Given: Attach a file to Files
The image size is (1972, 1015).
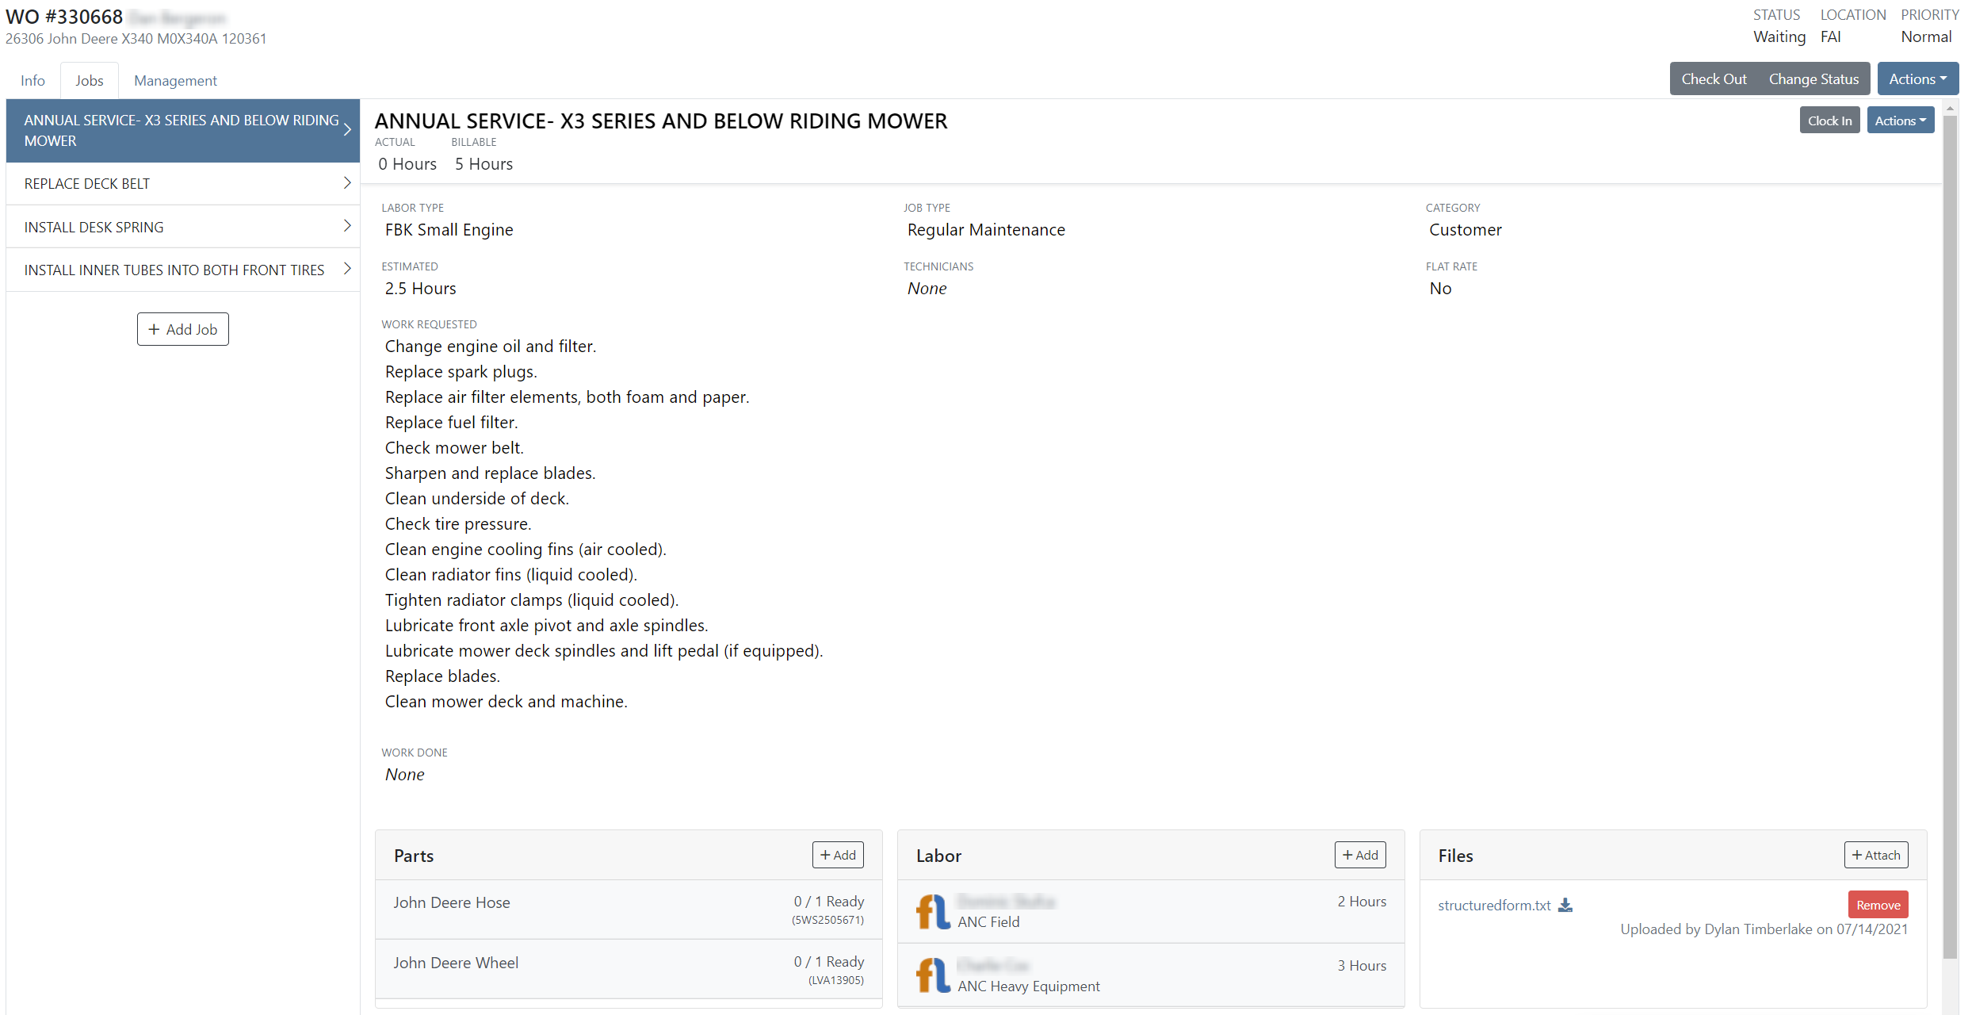Looking at the screenshot, I should coord(1876,855).
